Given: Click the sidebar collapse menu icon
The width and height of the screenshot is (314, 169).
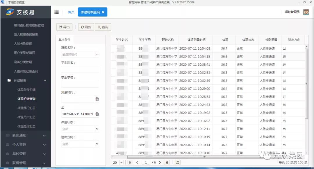Looking at the screenshot, I should 56,12.
